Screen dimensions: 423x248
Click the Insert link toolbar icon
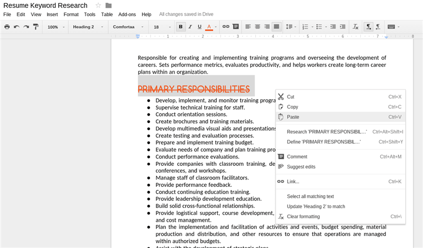226,27
